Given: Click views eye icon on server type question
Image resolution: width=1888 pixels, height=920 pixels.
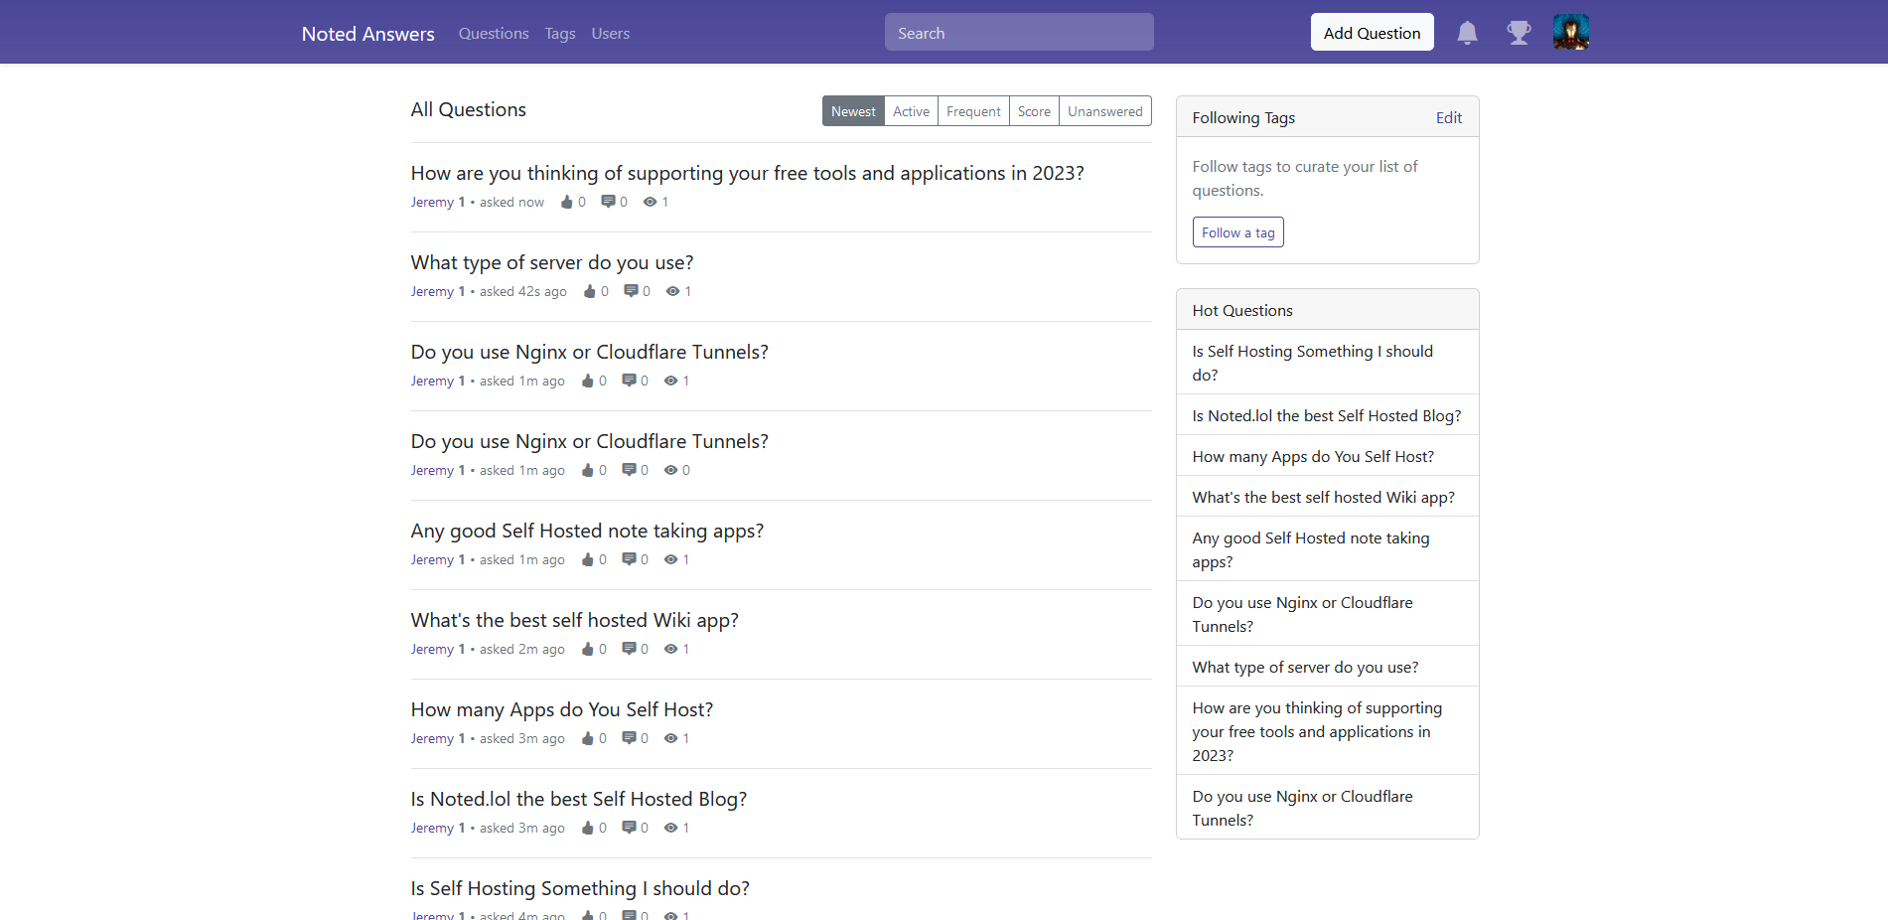Looking at the screenshot, I should (672, 291).
